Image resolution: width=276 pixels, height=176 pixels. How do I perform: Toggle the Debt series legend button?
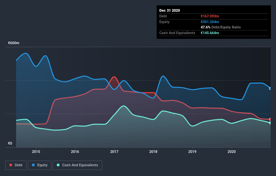click(16, 165)
